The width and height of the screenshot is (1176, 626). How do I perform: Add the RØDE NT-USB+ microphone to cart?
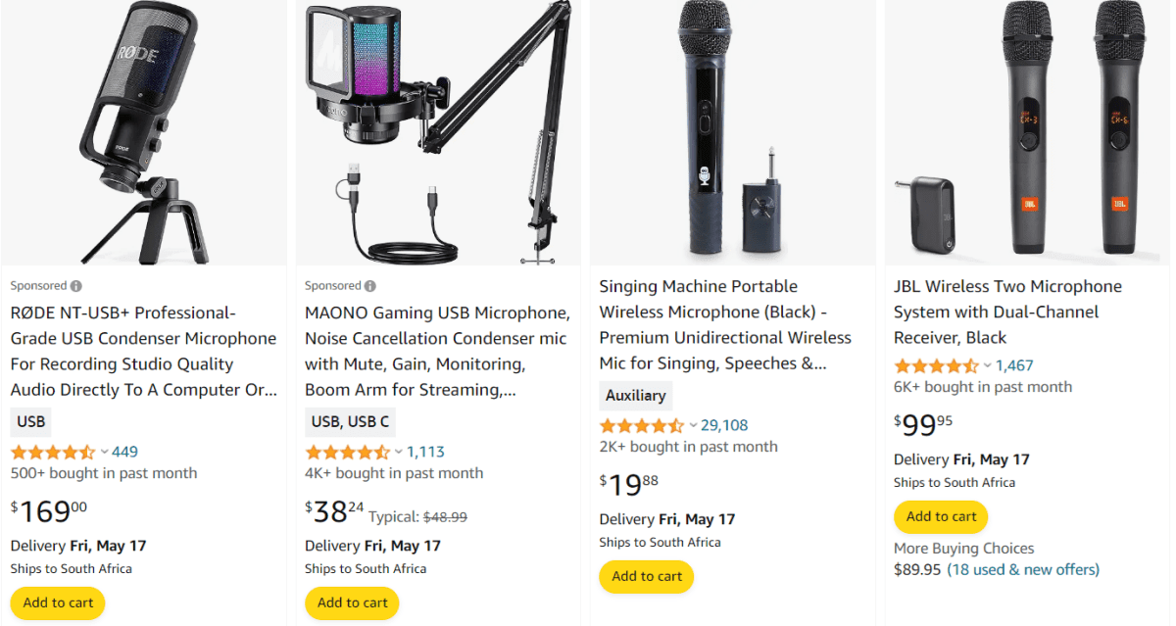click(x=57, y=602)
